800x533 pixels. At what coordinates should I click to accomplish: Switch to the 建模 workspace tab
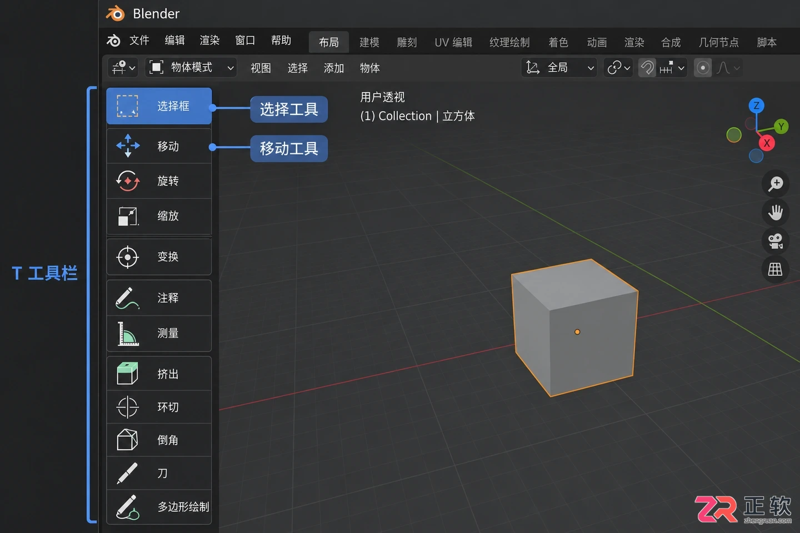pyautogui.click(x=369, y=42)
